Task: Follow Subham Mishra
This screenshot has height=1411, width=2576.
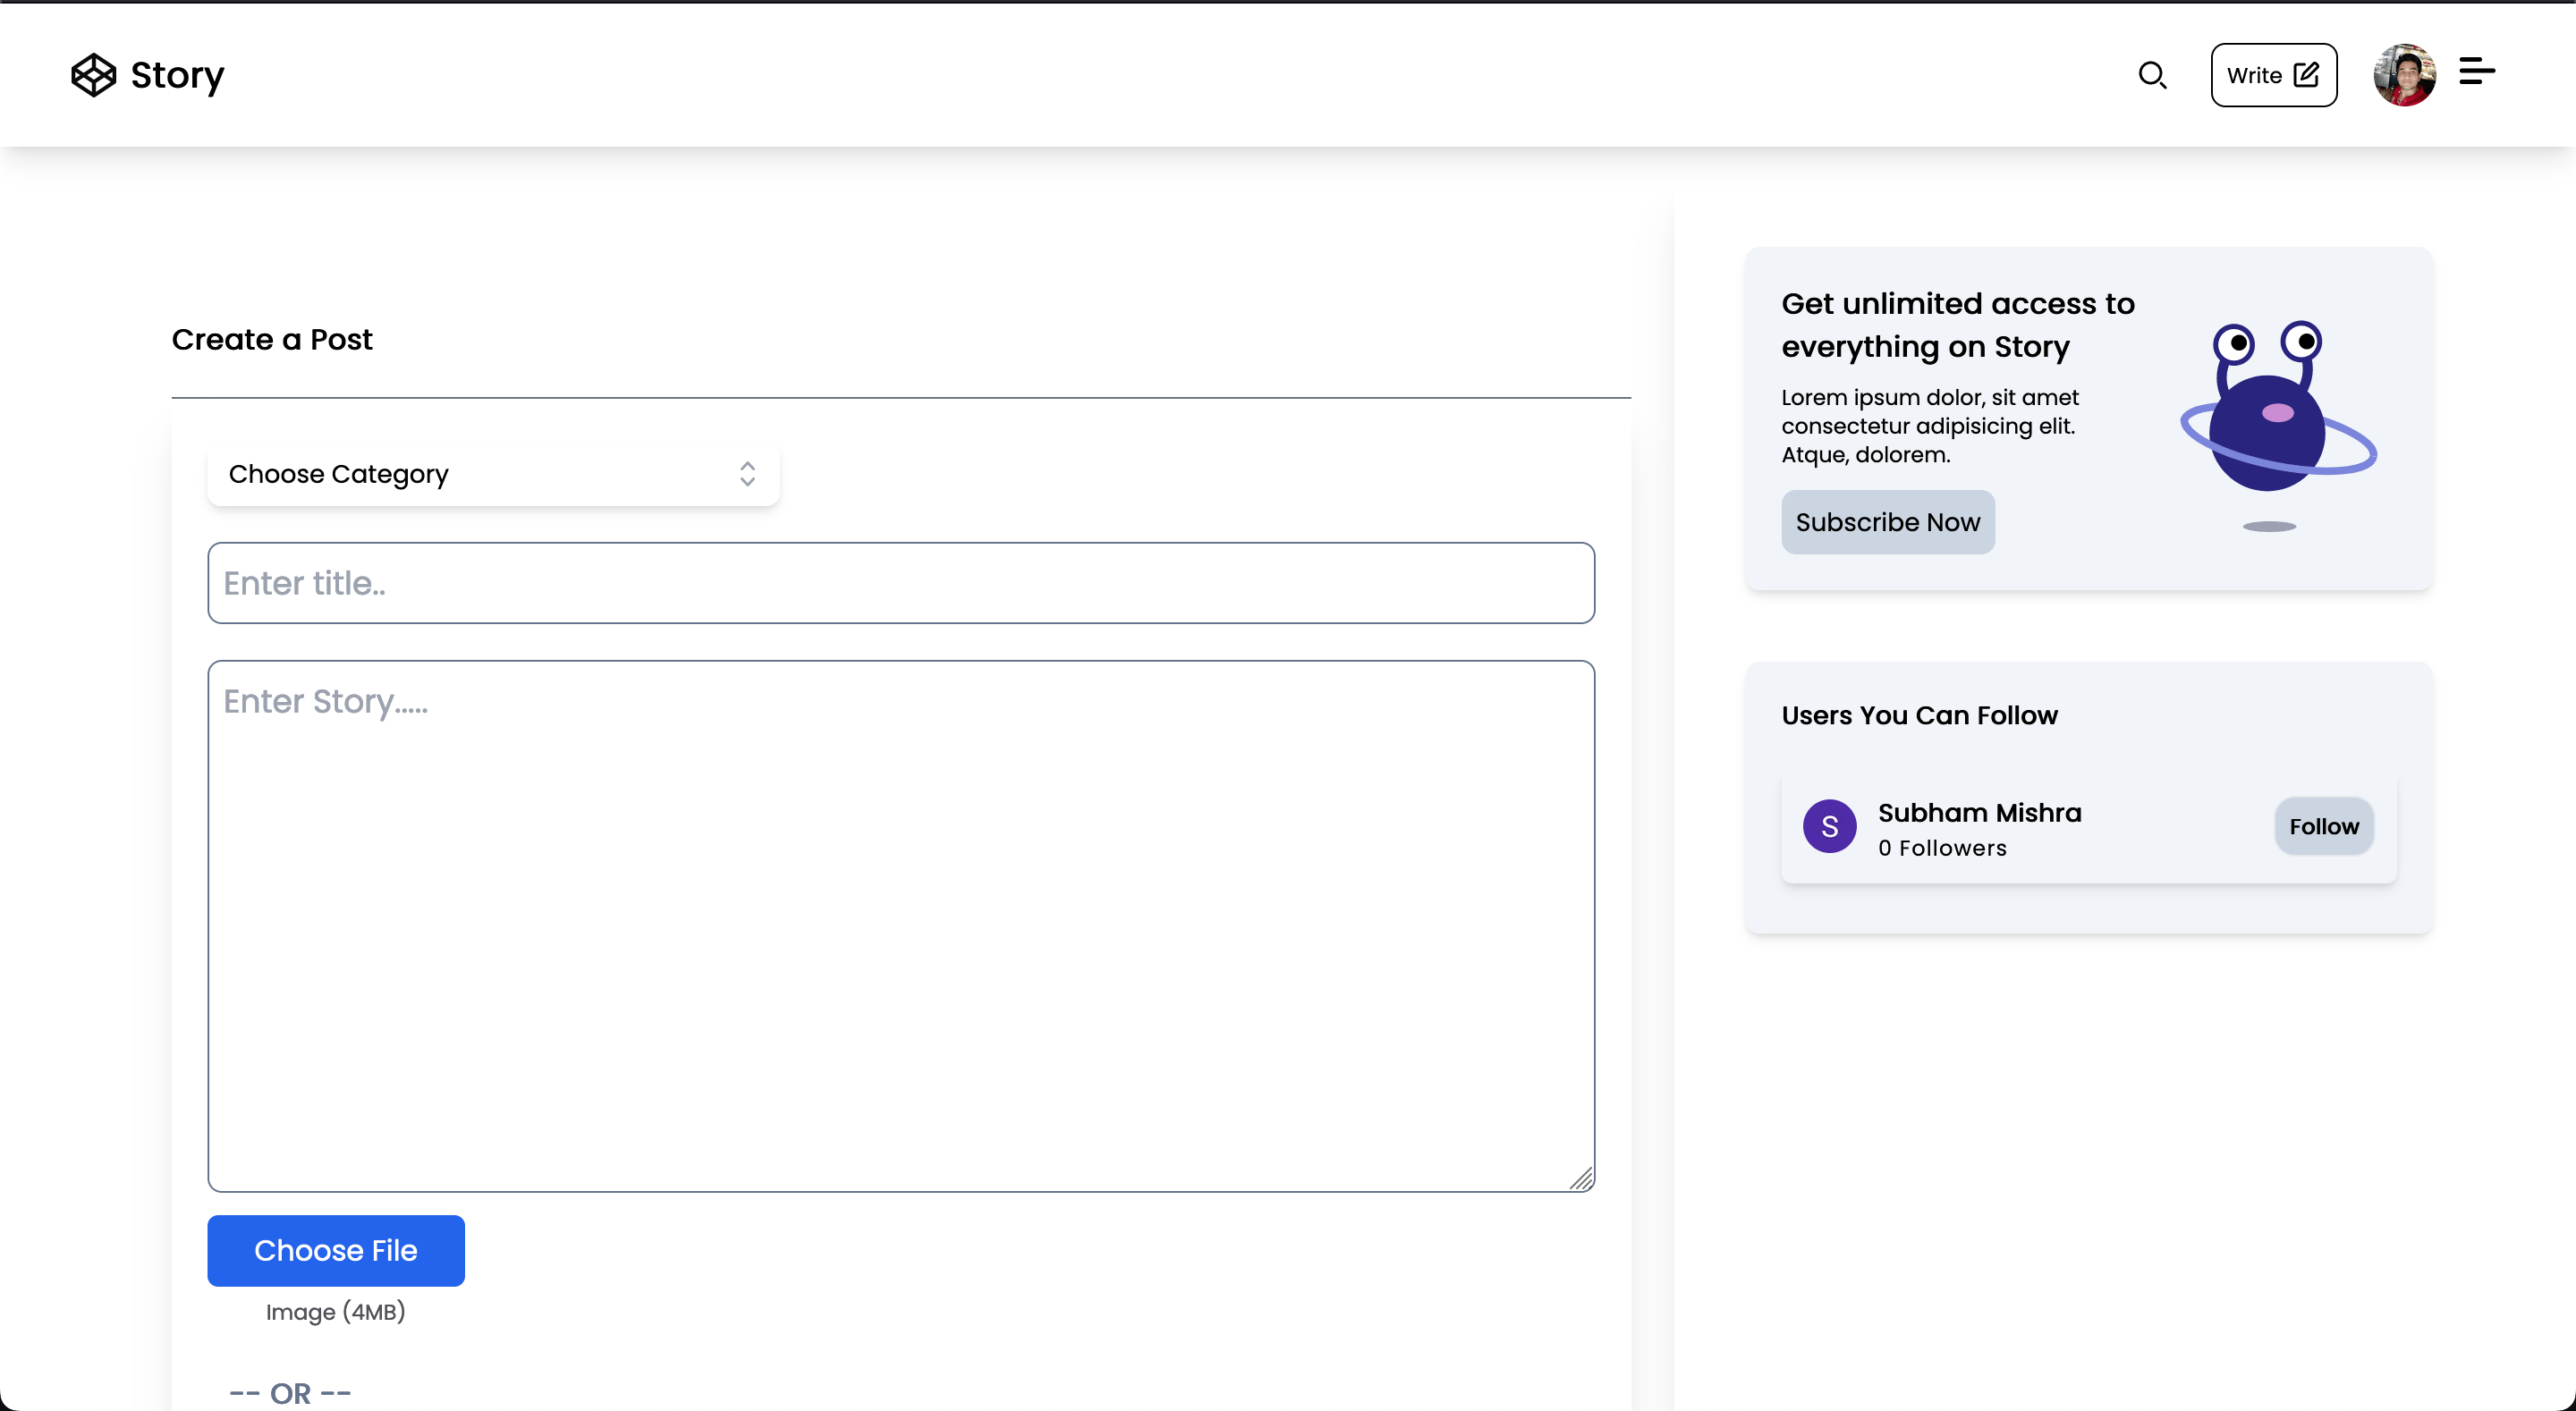Action: point(2323,826)
